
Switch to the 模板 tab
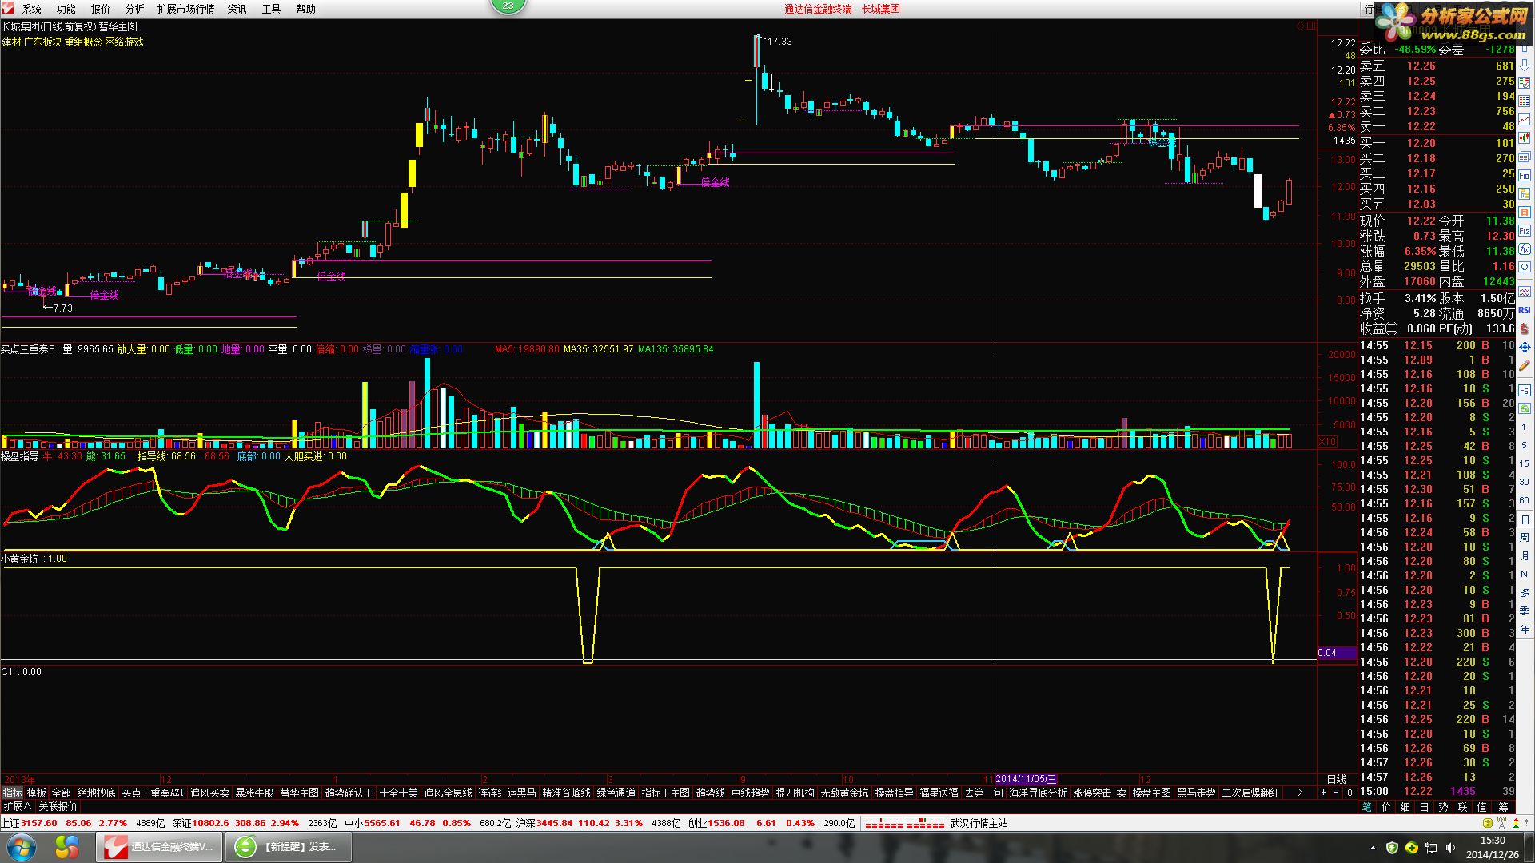pyautogui.click(x=37, y=793)
